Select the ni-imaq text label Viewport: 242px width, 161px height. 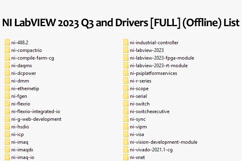click(20, 142)
